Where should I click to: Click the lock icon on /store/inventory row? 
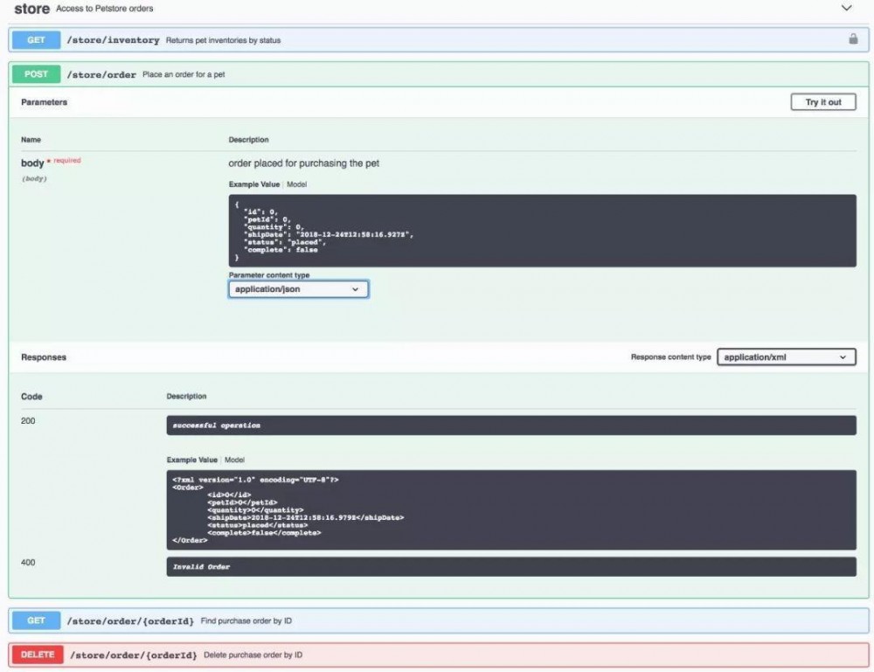[x=853, y=39]
